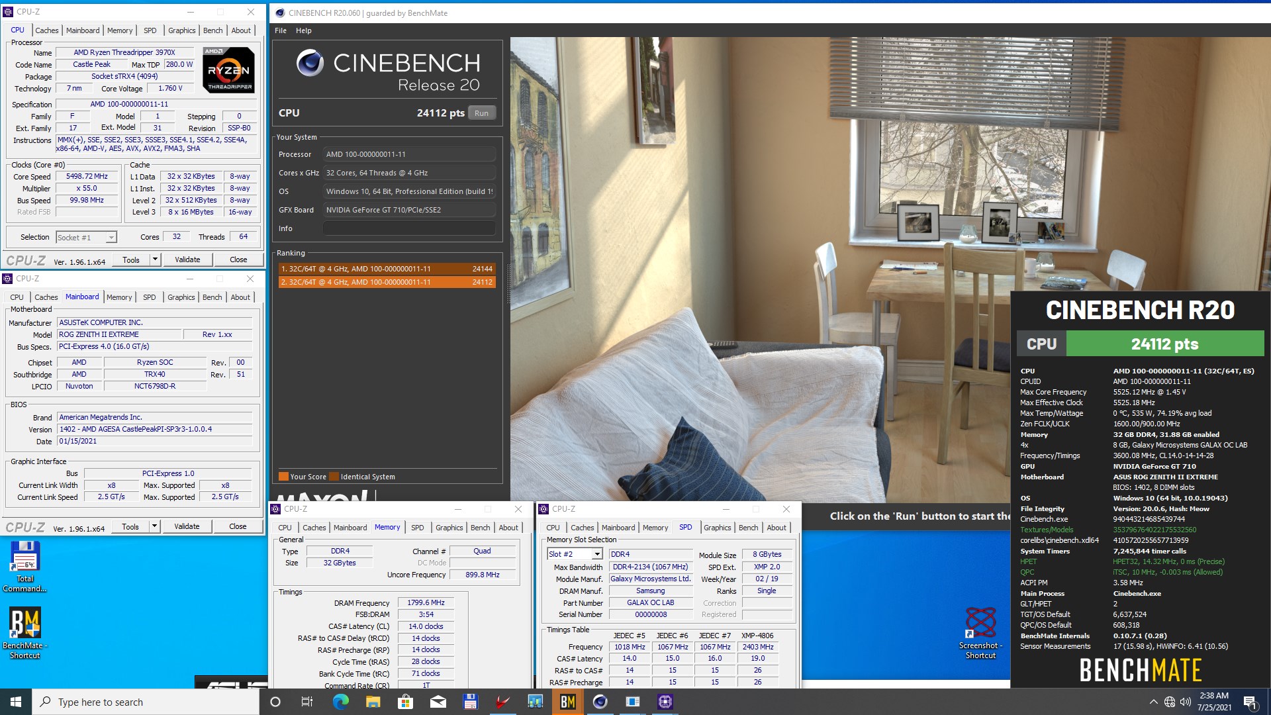Open the Cinebench Help menu
1271x715 pixels.
303,30
